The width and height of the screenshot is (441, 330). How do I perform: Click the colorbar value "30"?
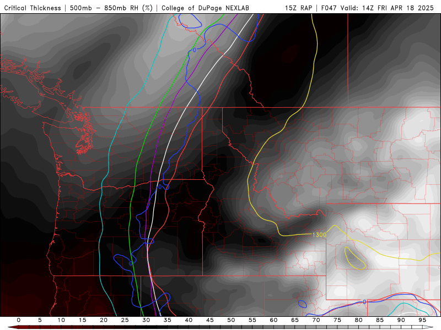[146, 320]
